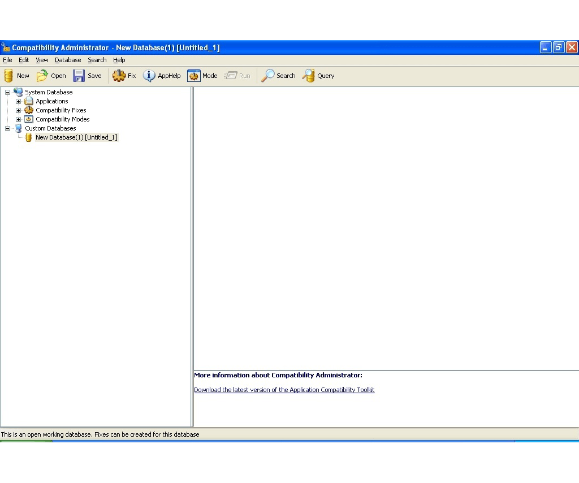Click the Save floppy disk icon

[79, 76]
